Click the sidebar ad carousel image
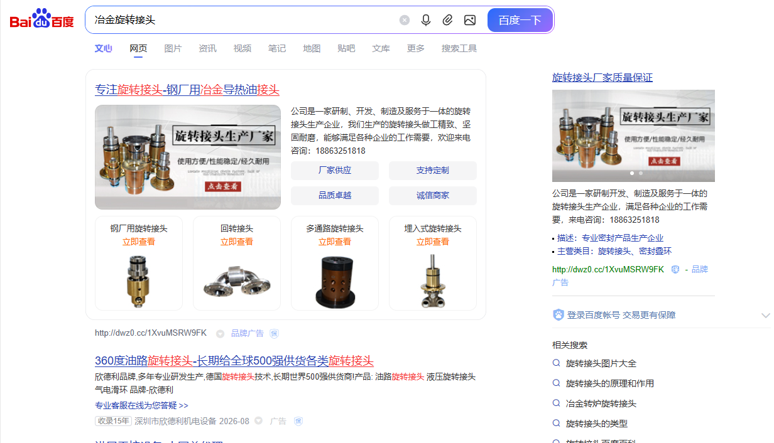Viewport: 774px width, 443px height. click(633, 136)
